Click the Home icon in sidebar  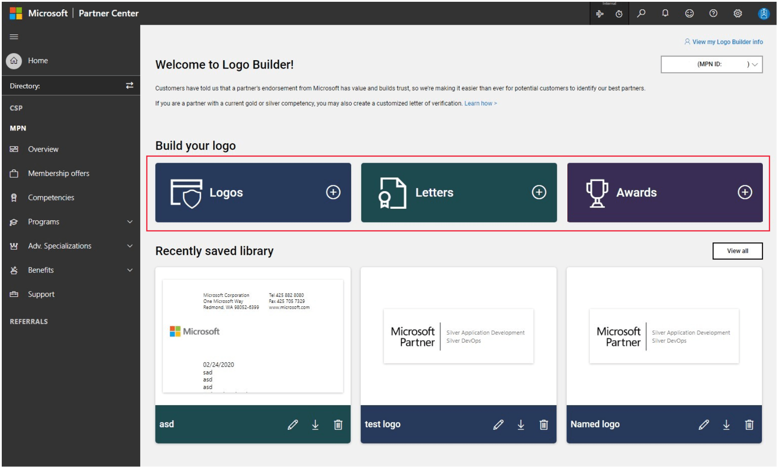(x=14, y=61)
